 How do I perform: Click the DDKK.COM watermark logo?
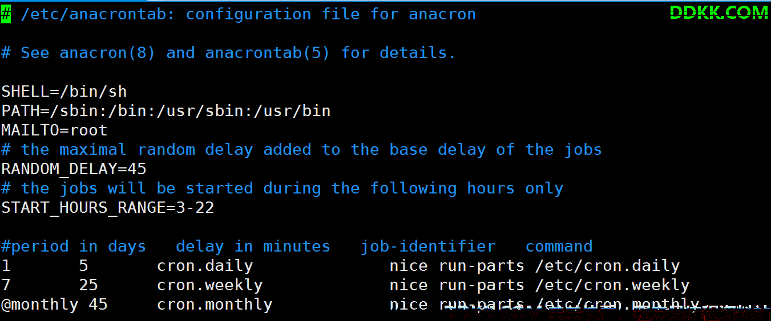[x=718, y=13]
